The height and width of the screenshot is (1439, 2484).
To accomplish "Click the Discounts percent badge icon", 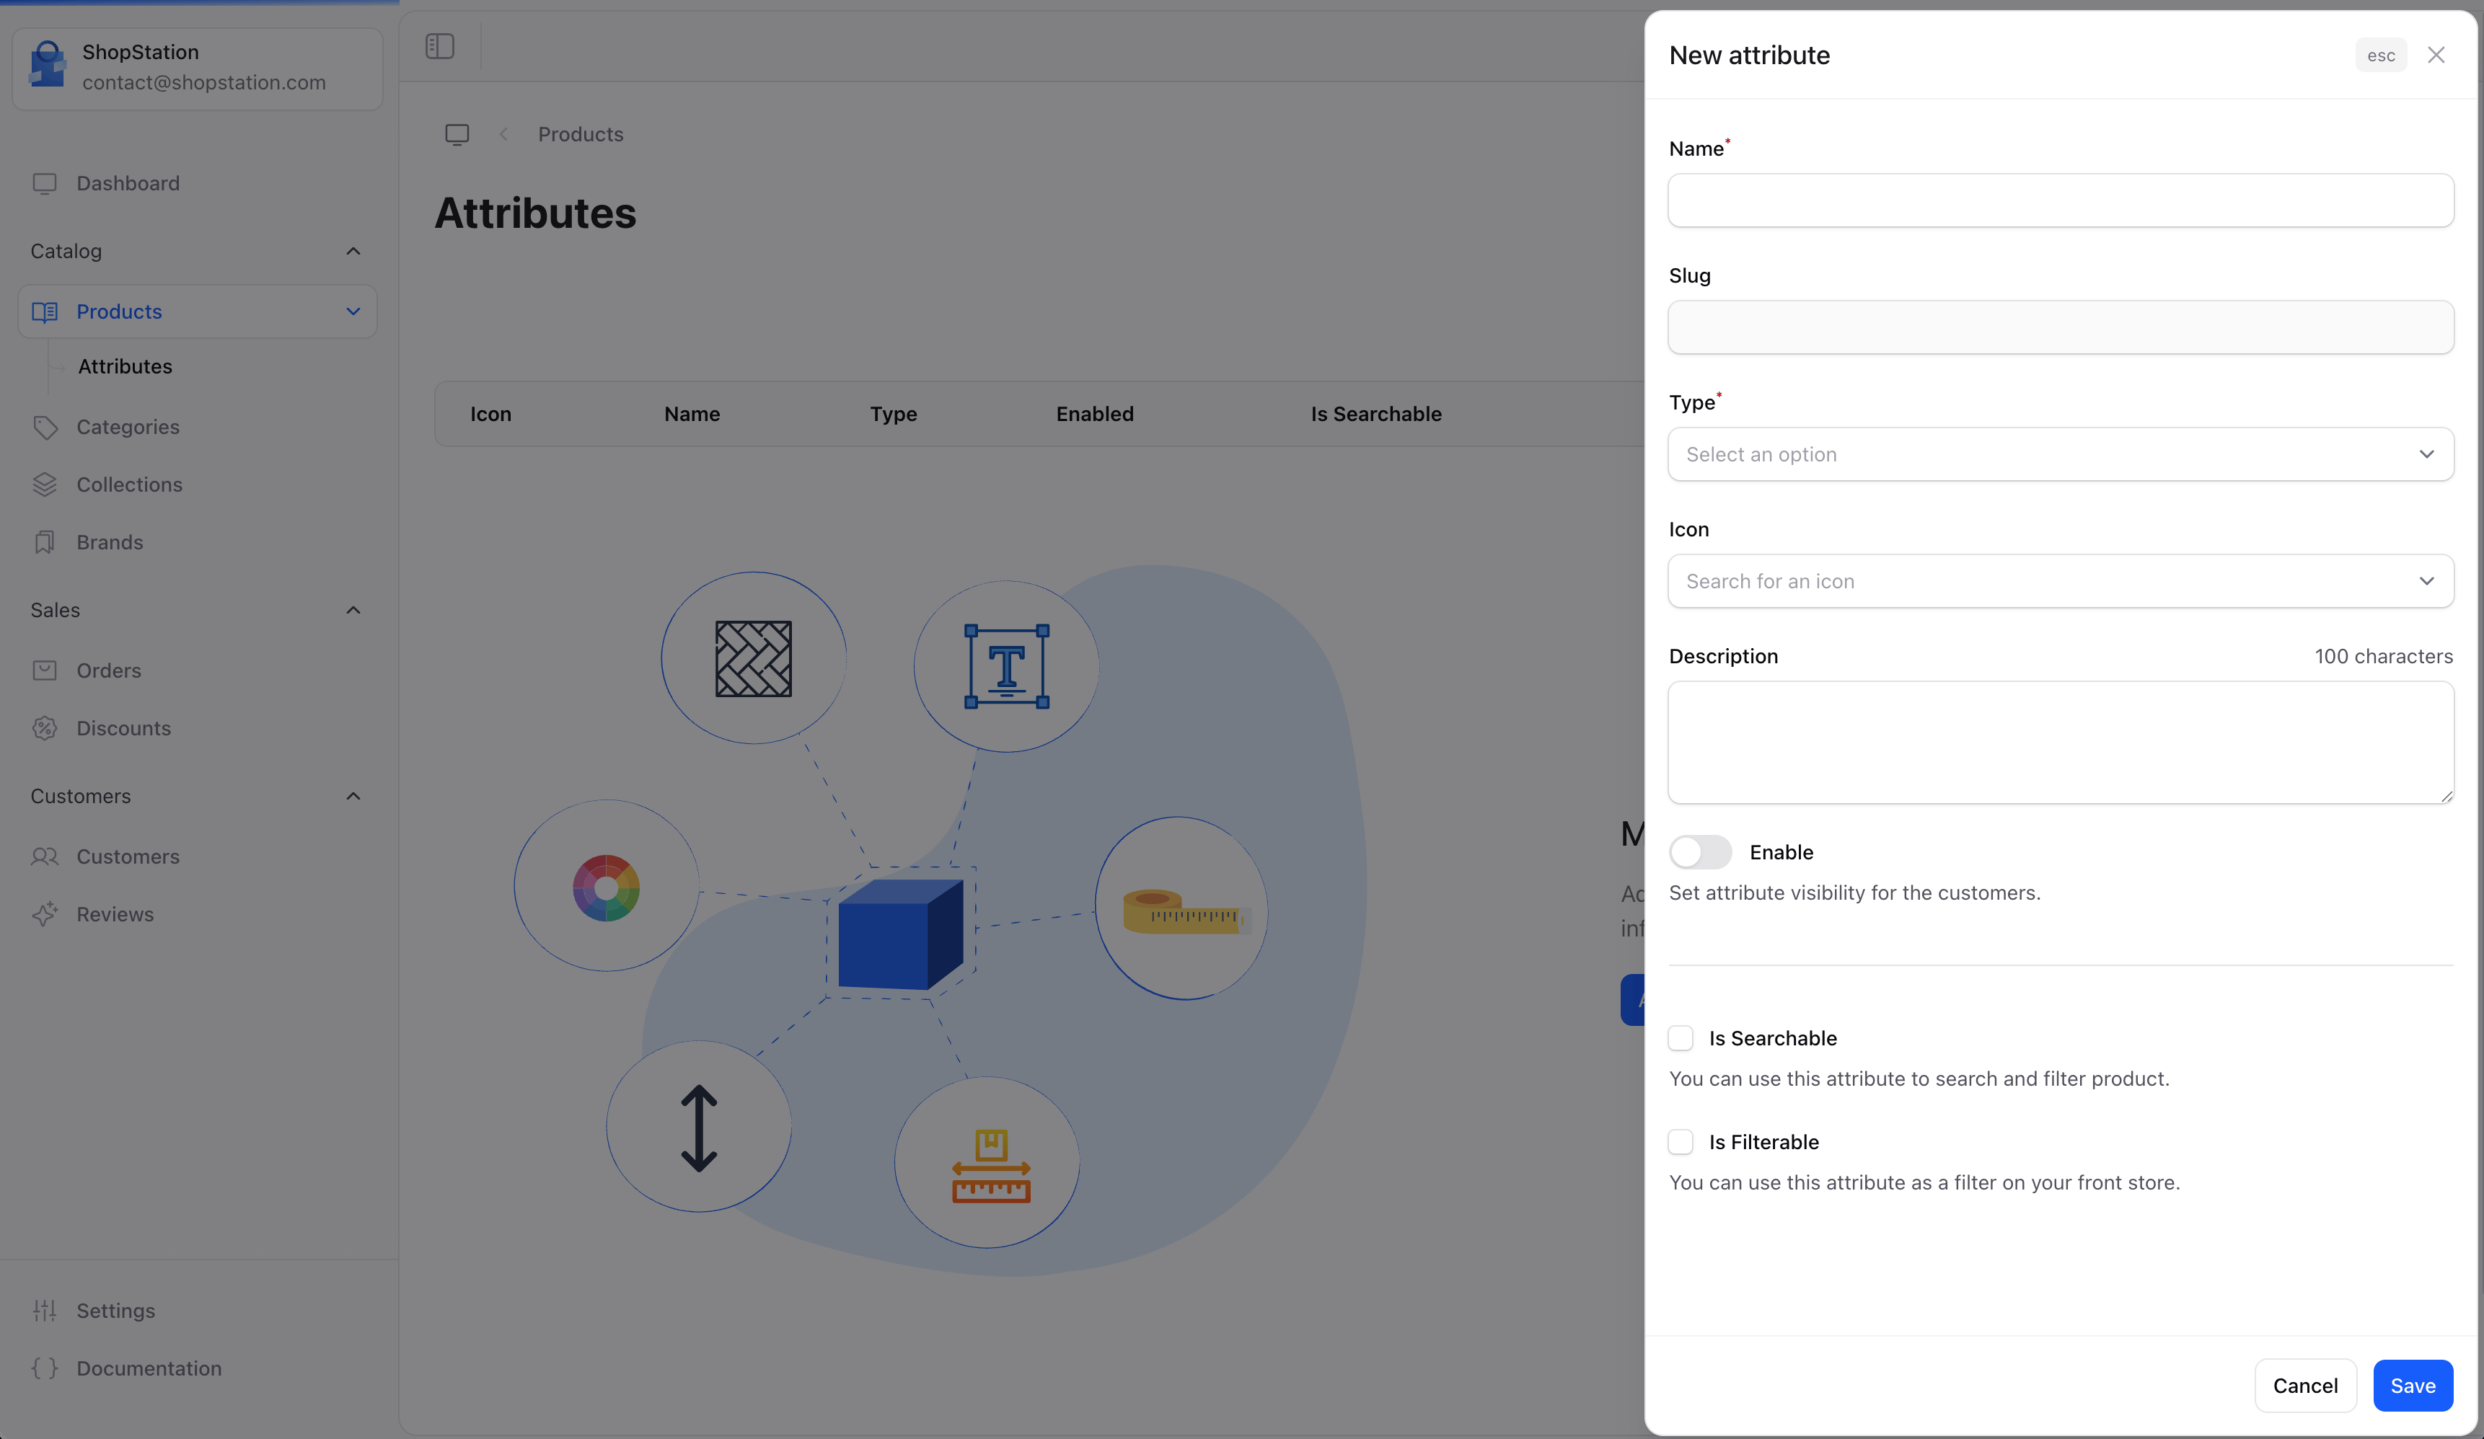I will [x=45, y=728].
